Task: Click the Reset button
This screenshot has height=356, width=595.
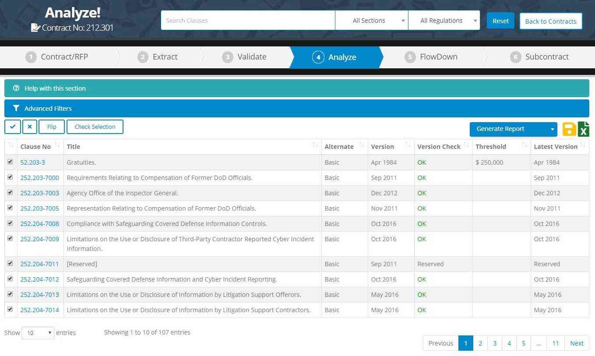Action: pos(500,21)
